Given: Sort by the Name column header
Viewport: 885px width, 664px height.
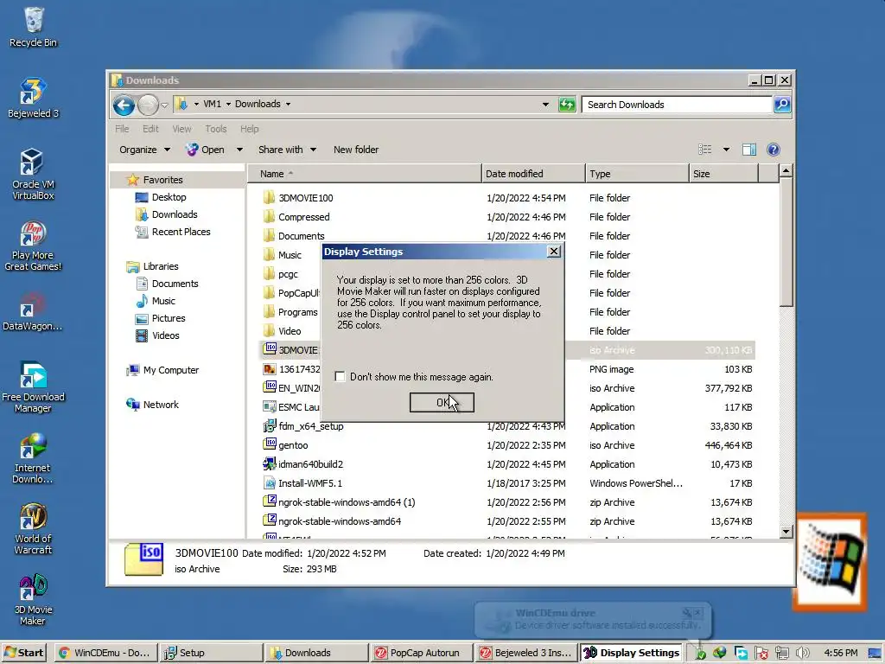Looking at the screenshot, I should tap(366, 174).
